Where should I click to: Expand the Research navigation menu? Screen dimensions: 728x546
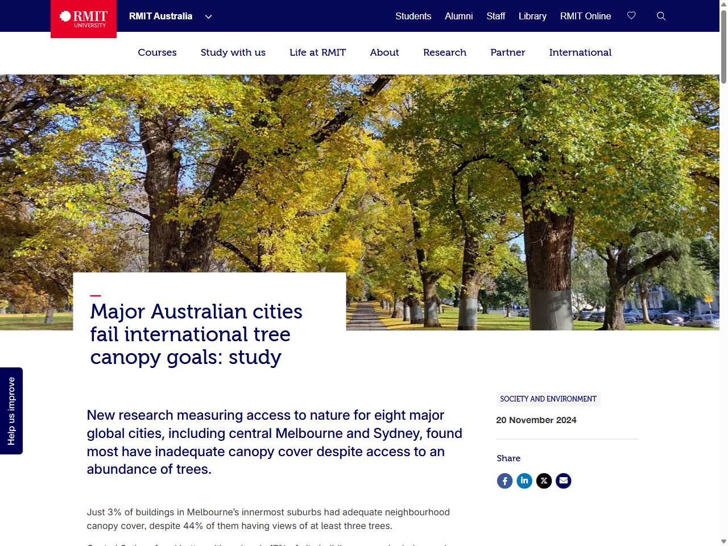pyautogui.click(x=444, y=52)
